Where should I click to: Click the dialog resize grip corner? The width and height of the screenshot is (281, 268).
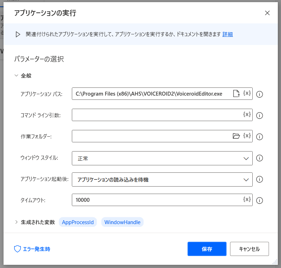pos(275,262)
